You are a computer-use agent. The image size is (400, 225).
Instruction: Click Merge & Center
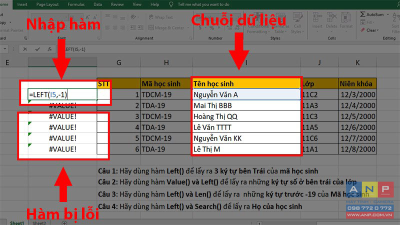(166, 28)
